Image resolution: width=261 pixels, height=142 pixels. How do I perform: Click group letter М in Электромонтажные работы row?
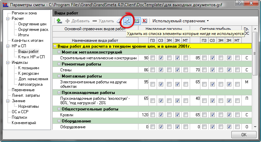click(x=247, y=82)
